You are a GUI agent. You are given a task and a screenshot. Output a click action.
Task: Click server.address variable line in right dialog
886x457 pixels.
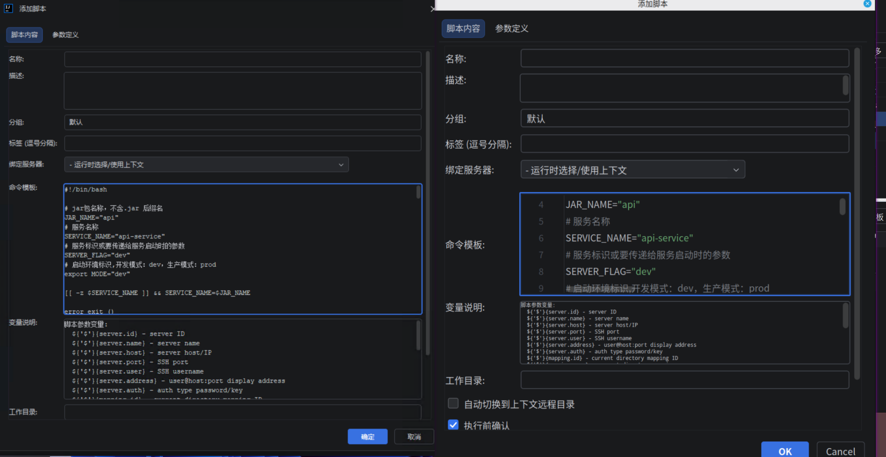coord(612,345)
